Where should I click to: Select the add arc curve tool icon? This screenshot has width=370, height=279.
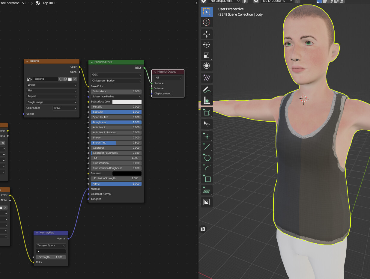[207, 168]
